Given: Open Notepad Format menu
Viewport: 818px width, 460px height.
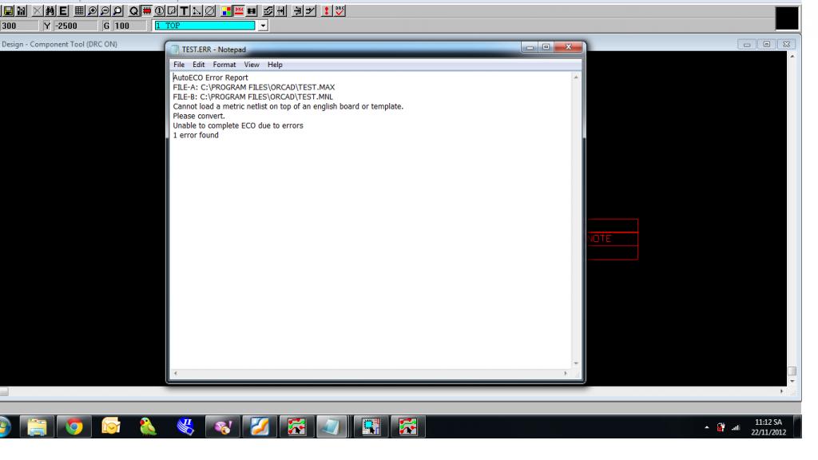Looking at the screenshot, I should (224, 65).
